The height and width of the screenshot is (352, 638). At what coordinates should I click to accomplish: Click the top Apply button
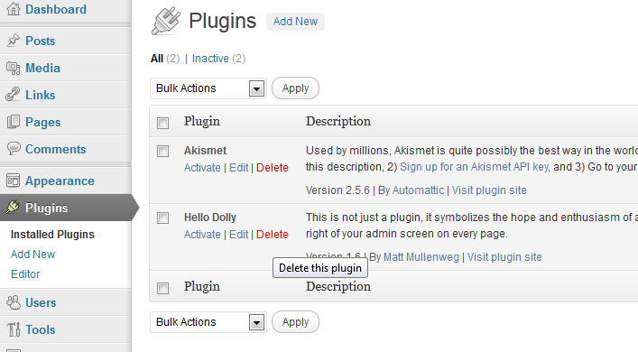coord(295,88)
